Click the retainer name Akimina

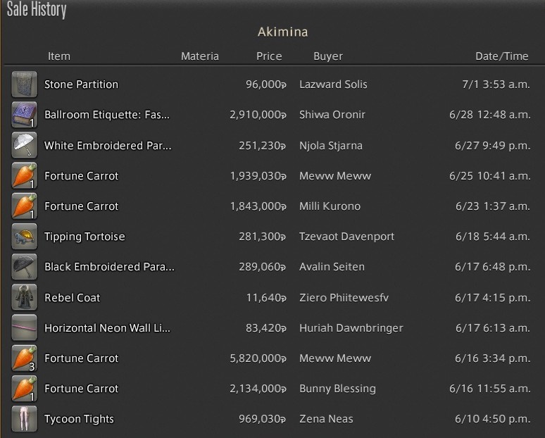[283, 32]
